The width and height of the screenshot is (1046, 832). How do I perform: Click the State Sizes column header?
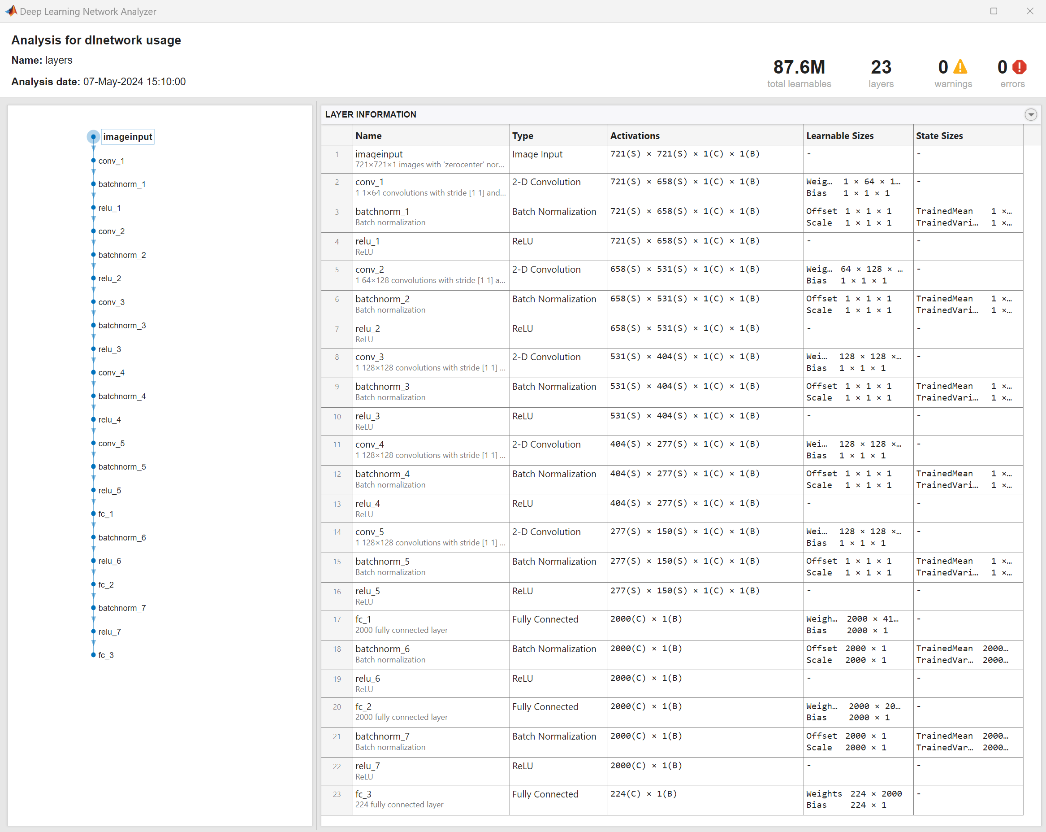[939, 136]
